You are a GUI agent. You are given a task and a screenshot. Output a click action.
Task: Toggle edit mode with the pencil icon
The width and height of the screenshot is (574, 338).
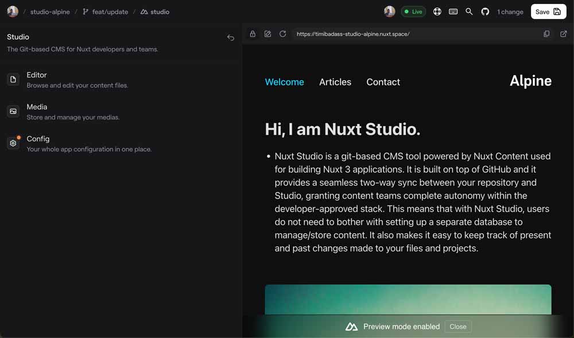tap(267, 34)
